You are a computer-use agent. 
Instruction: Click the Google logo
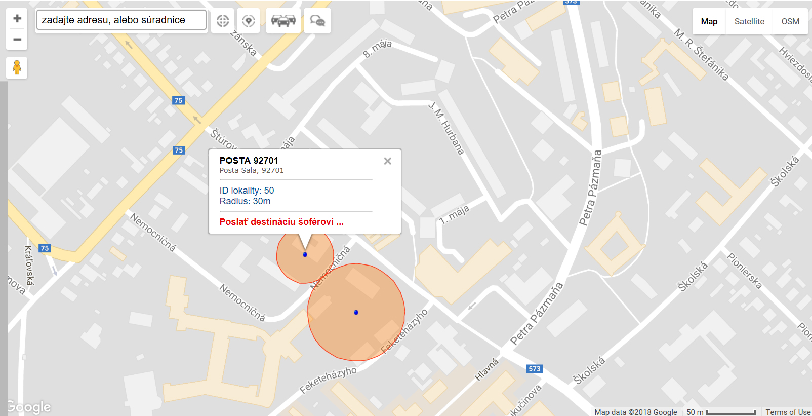(x=29, y=407)
